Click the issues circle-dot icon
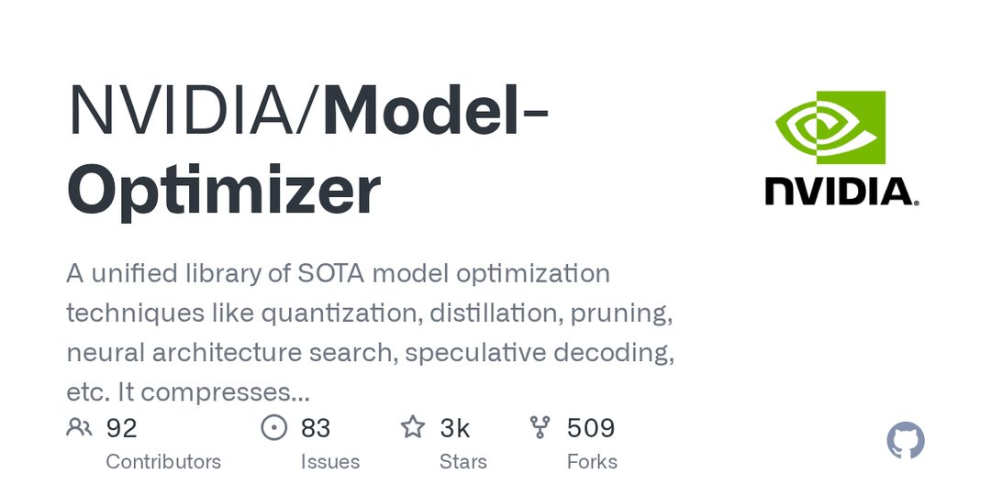 (273, 427)
